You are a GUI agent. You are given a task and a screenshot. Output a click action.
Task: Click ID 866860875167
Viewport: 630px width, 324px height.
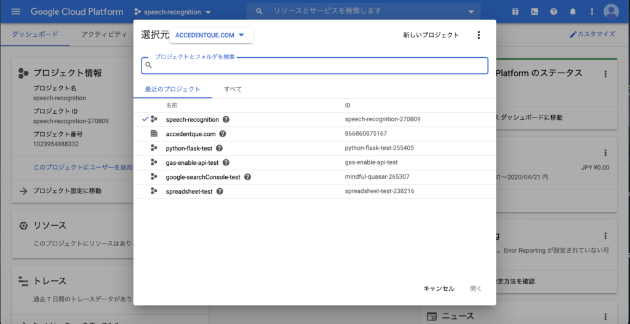tap(366, 133)
